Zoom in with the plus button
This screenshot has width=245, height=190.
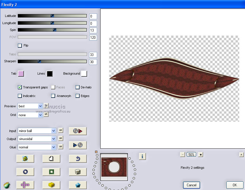pyautogui.click(x=201, y=155)
